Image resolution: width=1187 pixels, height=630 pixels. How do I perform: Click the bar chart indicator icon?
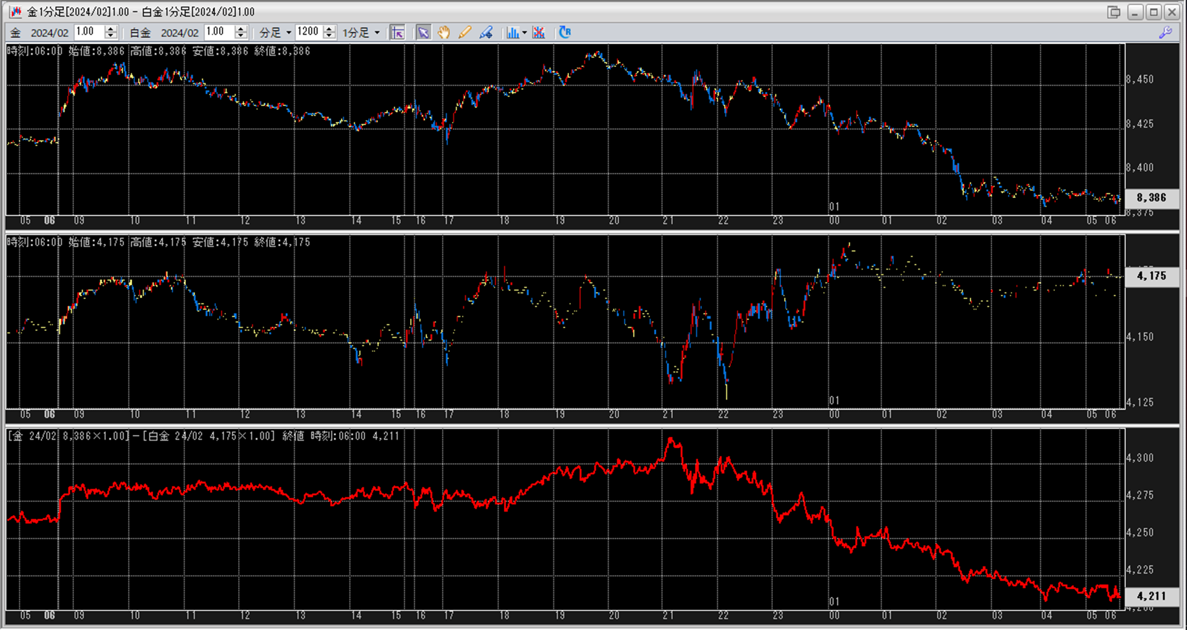[513, 33]
